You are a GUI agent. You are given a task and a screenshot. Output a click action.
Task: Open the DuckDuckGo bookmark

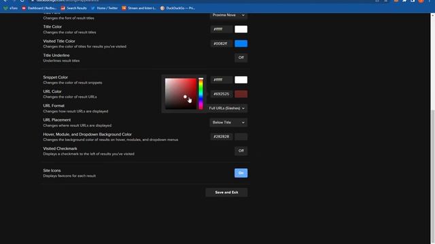point(178,8)
